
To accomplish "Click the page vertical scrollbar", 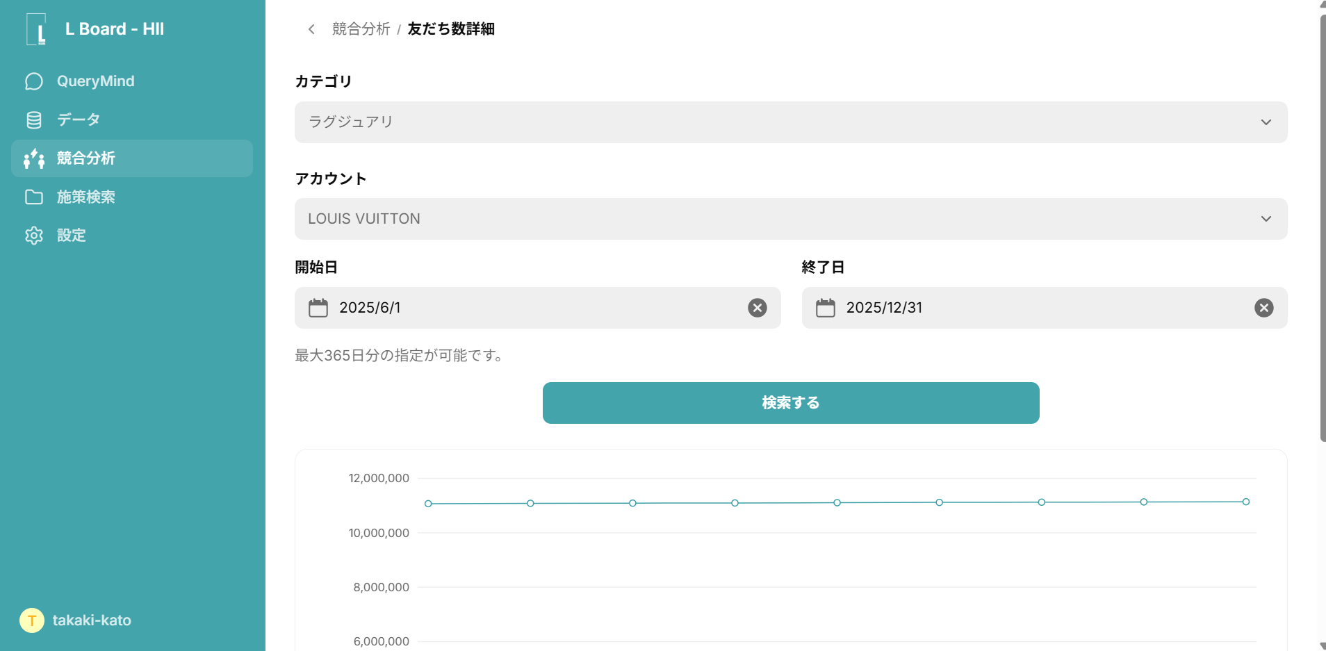I will point(1322,229).
